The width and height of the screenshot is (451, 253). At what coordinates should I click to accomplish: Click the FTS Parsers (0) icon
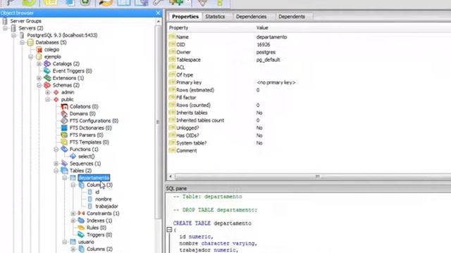[64, 135]
